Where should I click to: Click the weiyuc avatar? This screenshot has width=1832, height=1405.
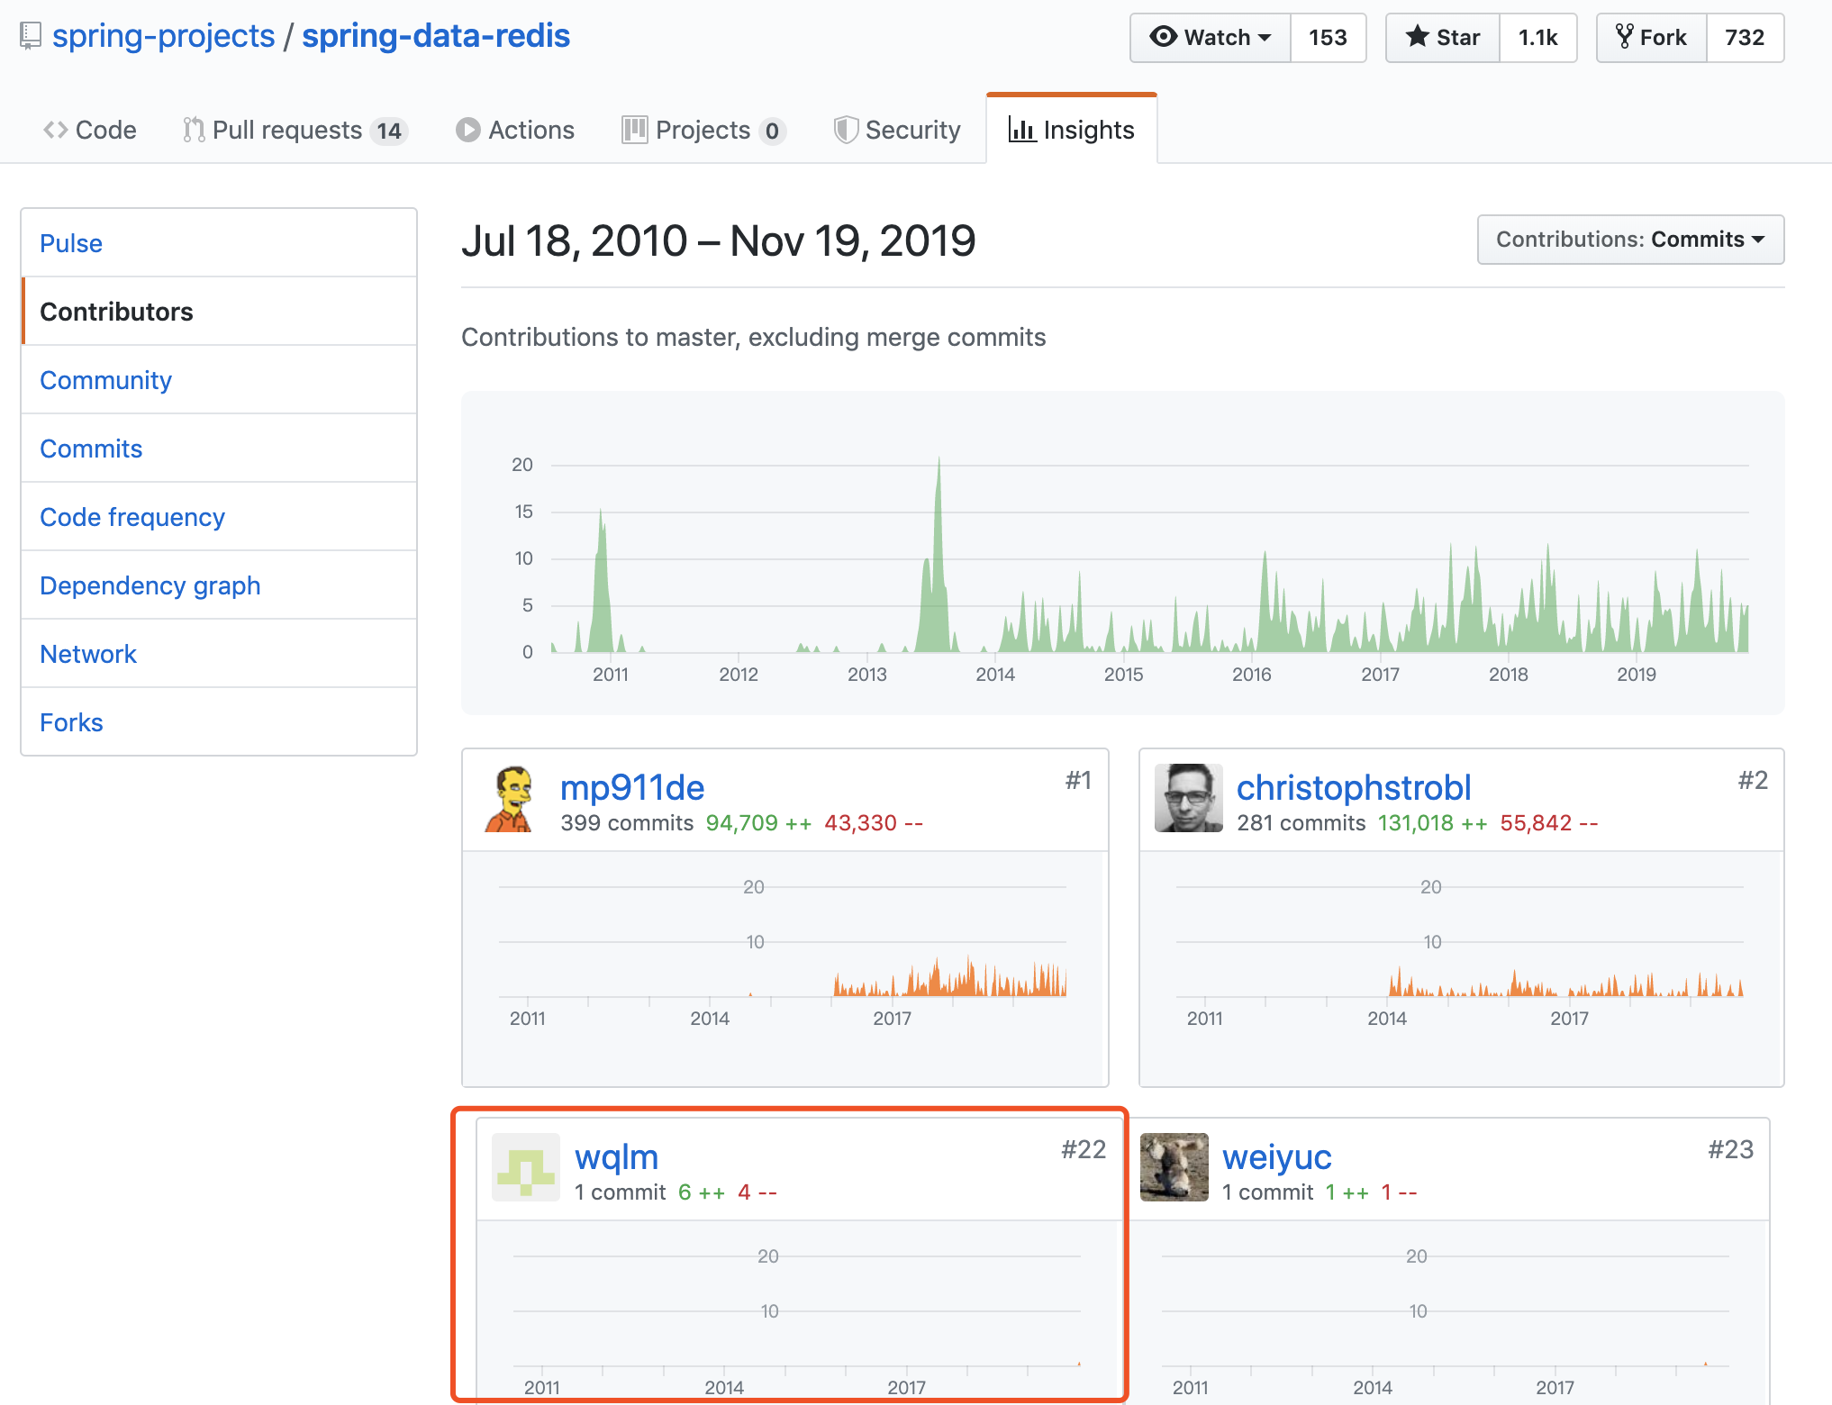tap(1174, 1167)
